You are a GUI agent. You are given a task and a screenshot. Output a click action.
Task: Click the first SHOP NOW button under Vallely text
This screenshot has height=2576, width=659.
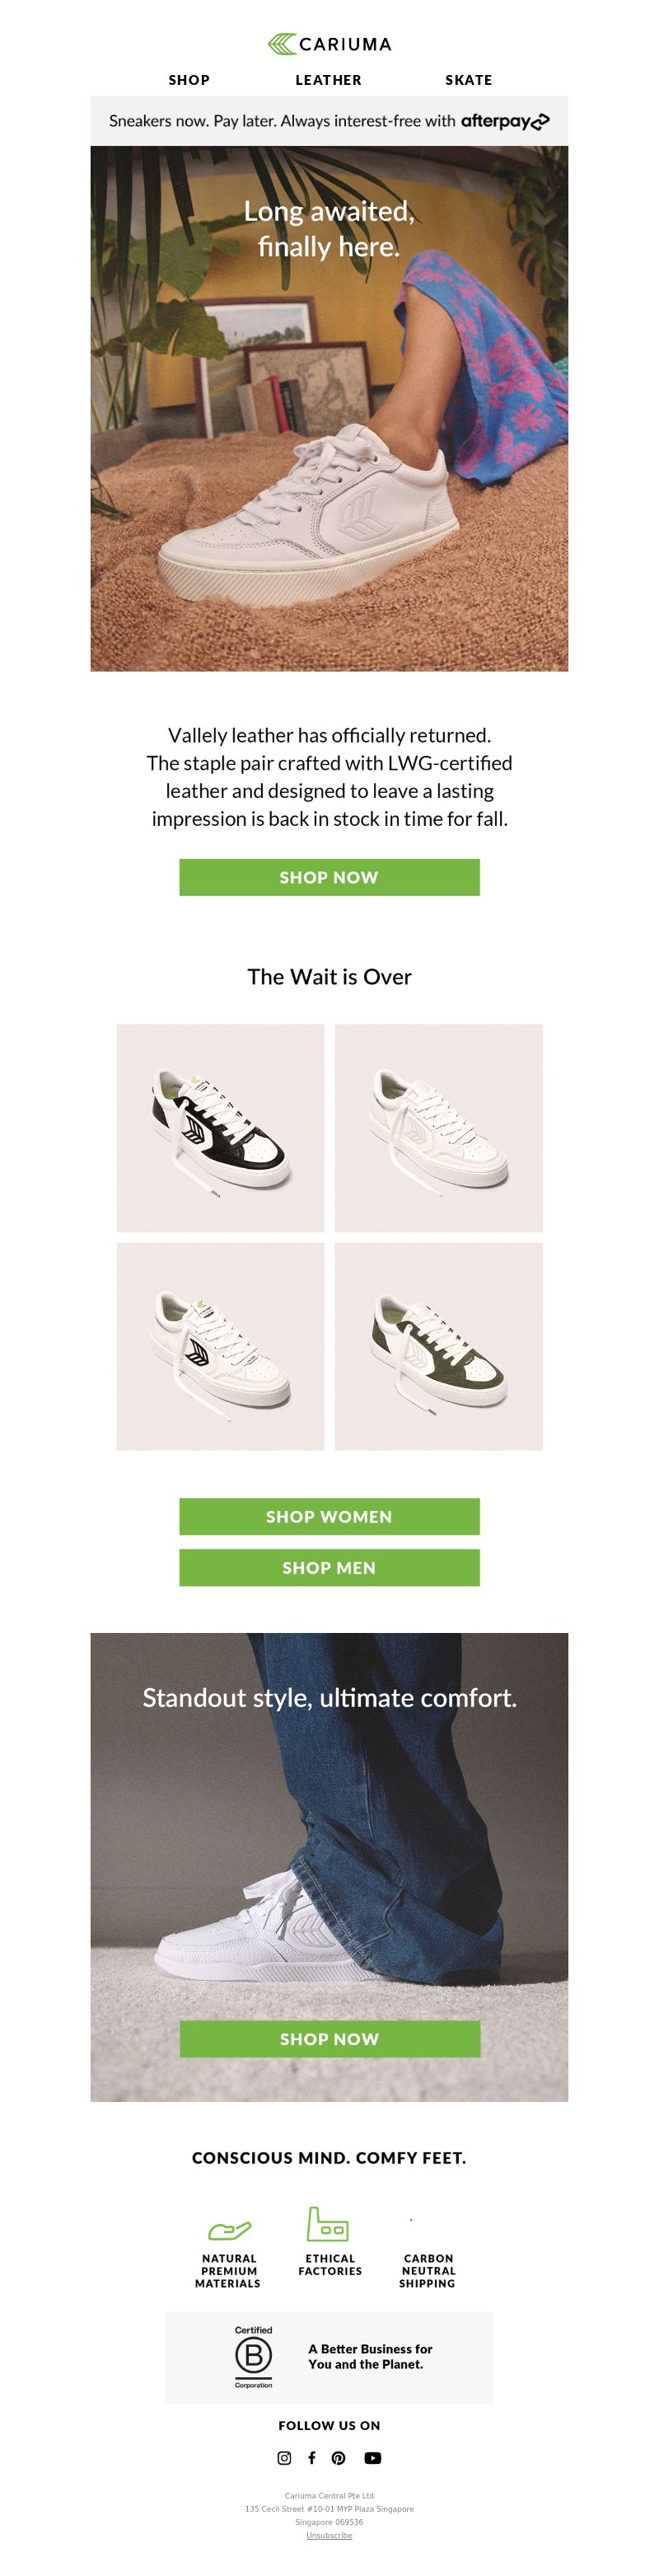(x=329, y=877)
